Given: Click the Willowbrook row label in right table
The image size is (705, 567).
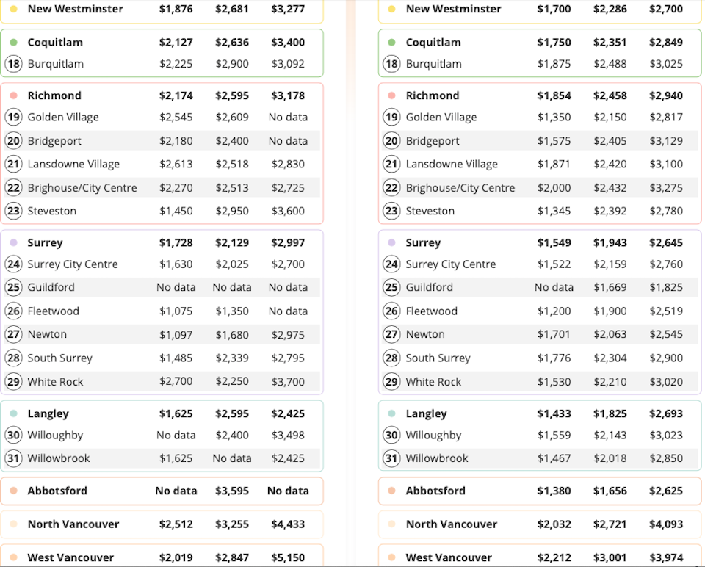Looking at the screenshot, I should pos(436,458).
